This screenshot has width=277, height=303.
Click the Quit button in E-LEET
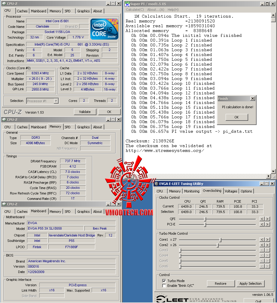[x=258, y=301]
